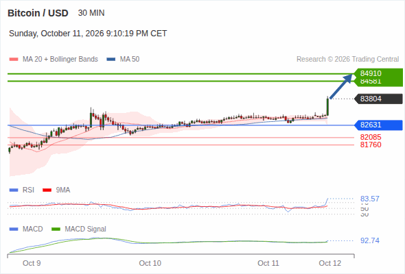Click the RSI blue legend marker
405x274 pixels.
pyautogui.click(x=14, y=190)
